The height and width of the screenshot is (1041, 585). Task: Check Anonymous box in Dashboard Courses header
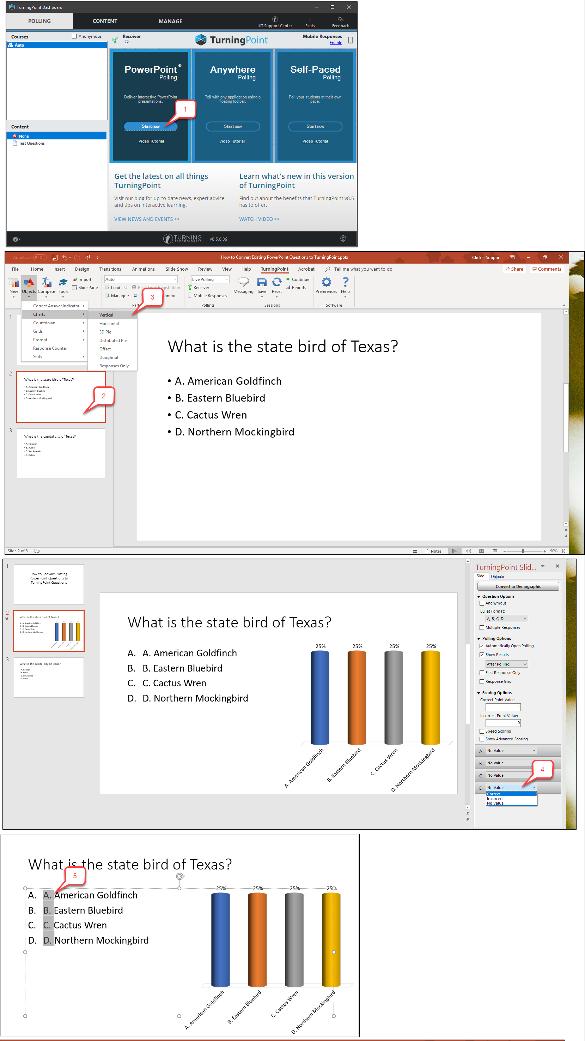click(74, 36)
